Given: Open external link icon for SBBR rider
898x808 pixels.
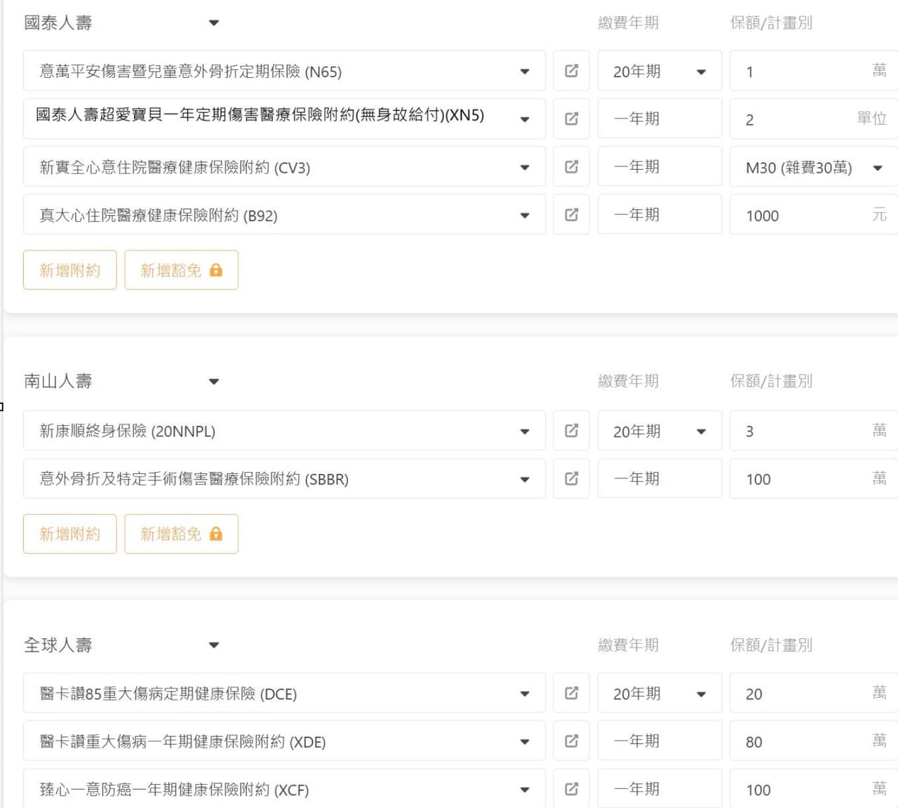Looking at the screenshot, I should [x=571, y=478].
